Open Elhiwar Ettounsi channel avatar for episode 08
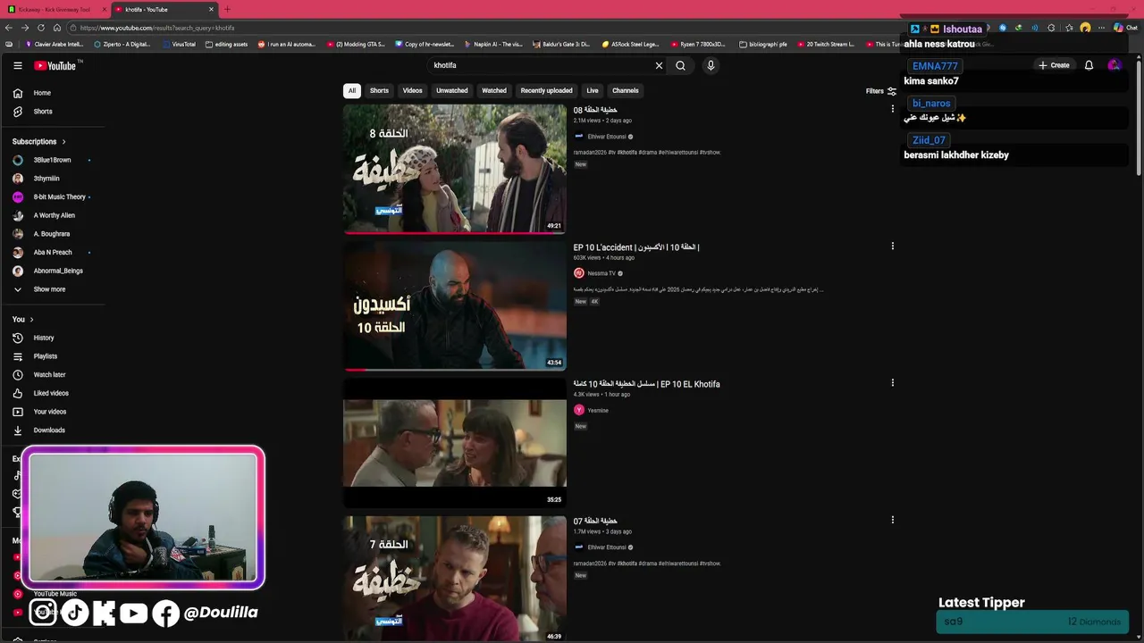Screen dimensions: 1144x643 (578, 137)
